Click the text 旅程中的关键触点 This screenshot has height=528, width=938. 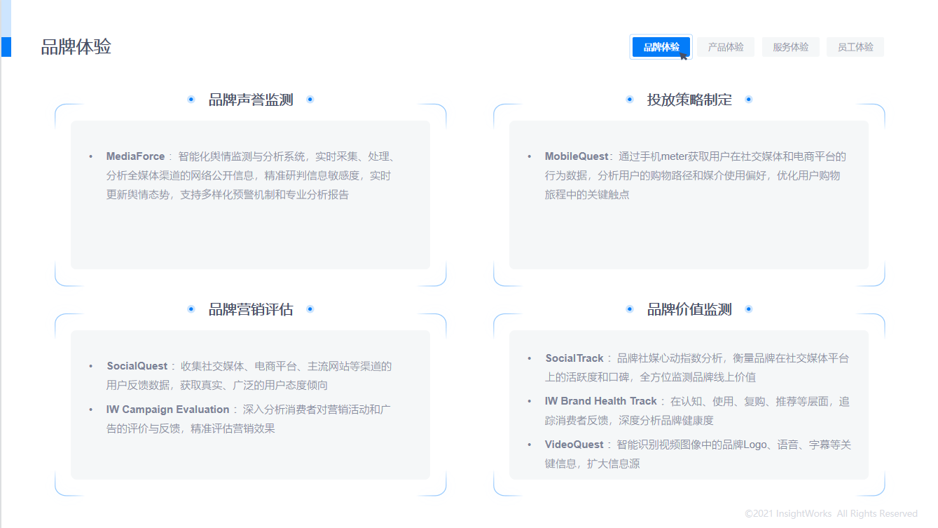click(587, 194)
